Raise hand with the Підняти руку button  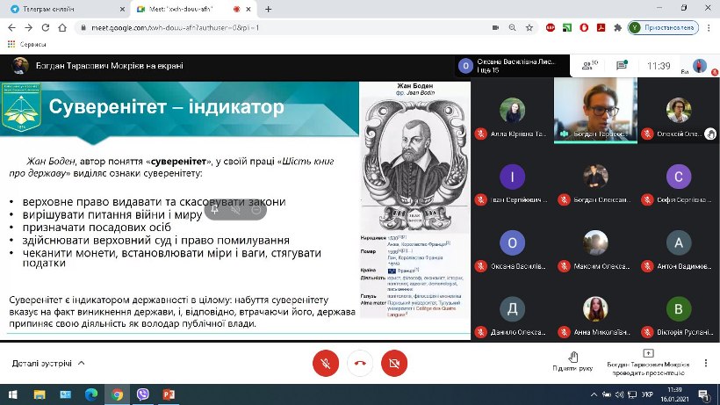pyautogui.click(x=572, y=361)
